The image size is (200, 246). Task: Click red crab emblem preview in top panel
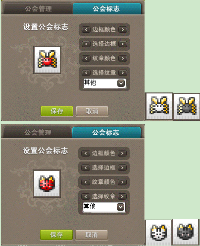click(48, 60)
